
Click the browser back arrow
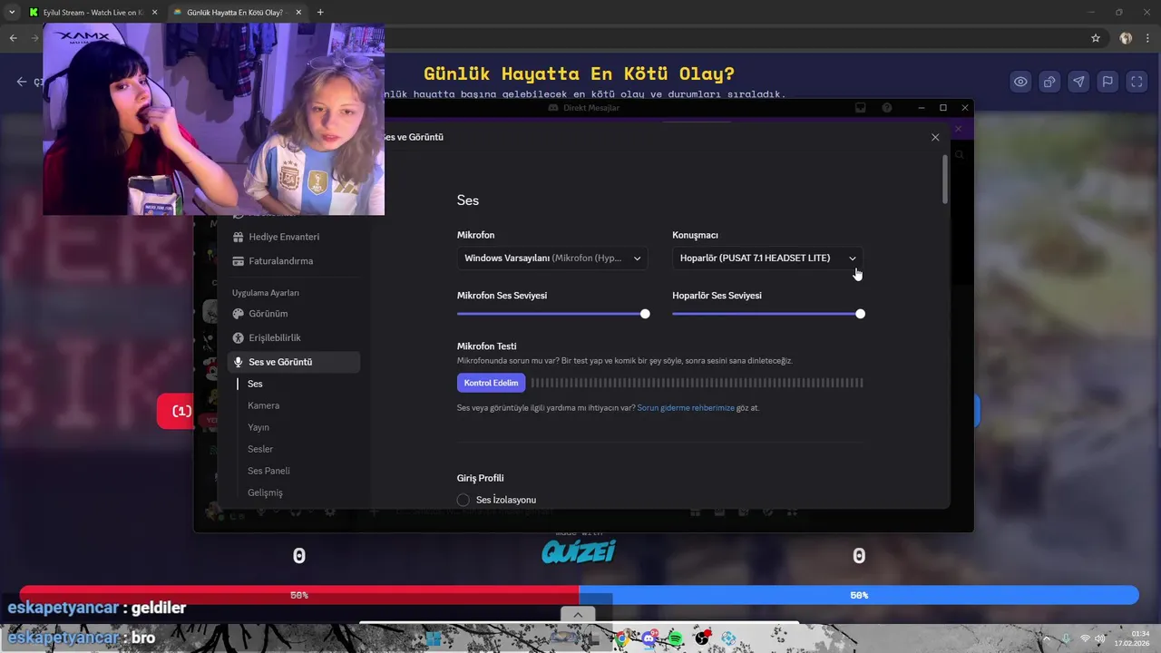13,38
